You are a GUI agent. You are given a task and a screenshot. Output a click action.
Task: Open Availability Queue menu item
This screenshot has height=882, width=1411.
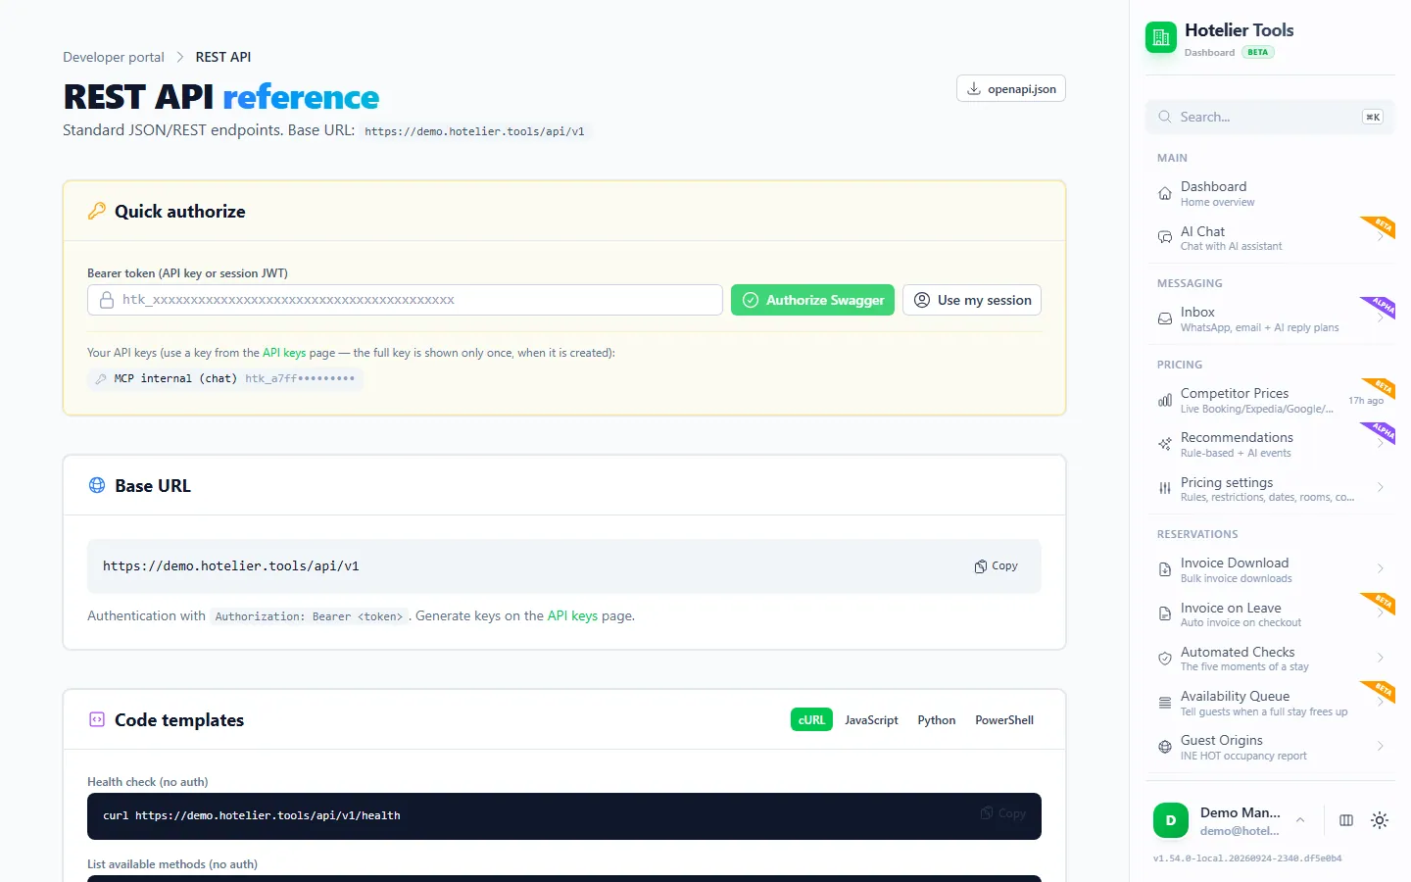1270,703
